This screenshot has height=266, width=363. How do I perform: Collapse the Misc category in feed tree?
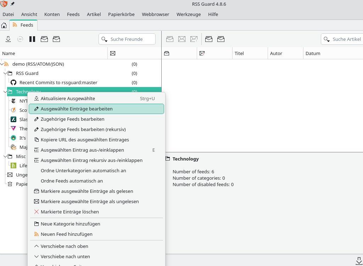pos(5,156)
